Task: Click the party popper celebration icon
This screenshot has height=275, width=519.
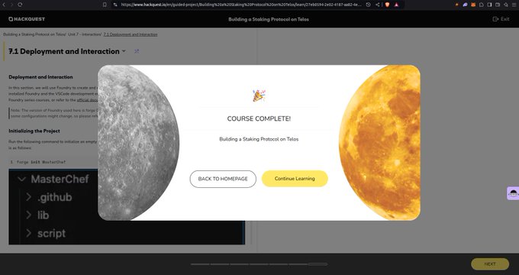Action: click(259, 95)
